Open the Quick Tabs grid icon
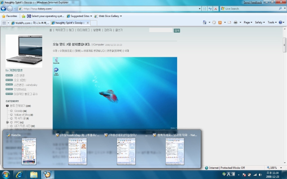Image resolution: width=287 pixels, height=179 pixels. point(4,23)
